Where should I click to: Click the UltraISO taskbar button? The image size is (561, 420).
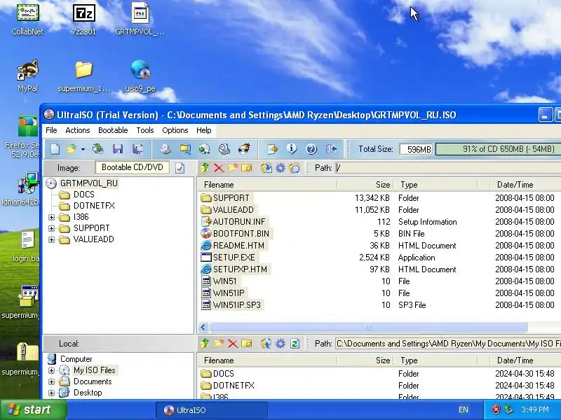(x=212, y=410)
